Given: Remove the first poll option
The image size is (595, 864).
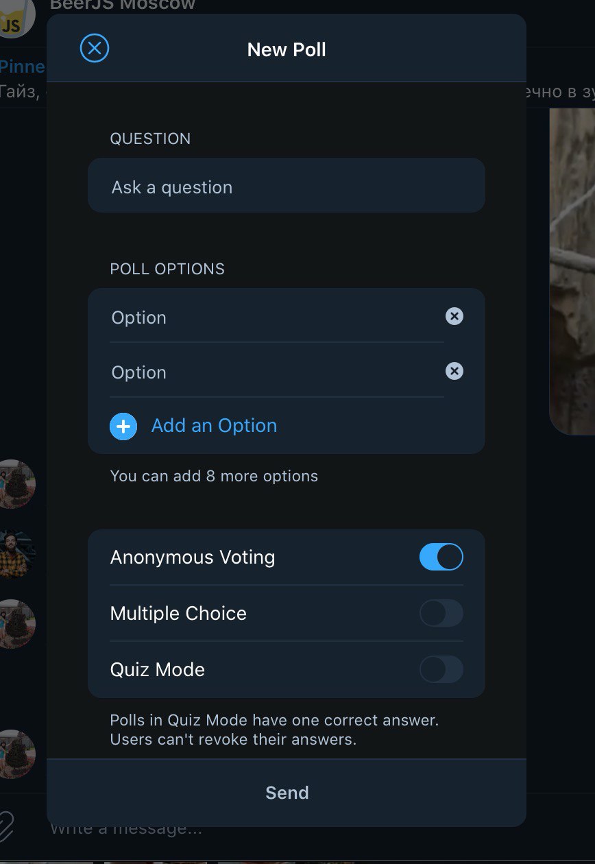Looking at the screenshot, I should 454,316.
